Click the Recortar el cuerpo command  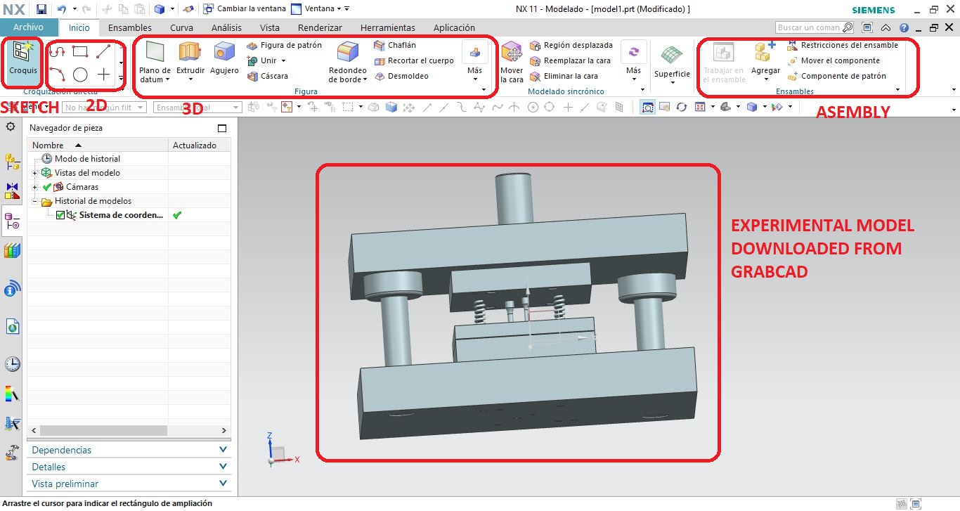(x=414, y=60)
